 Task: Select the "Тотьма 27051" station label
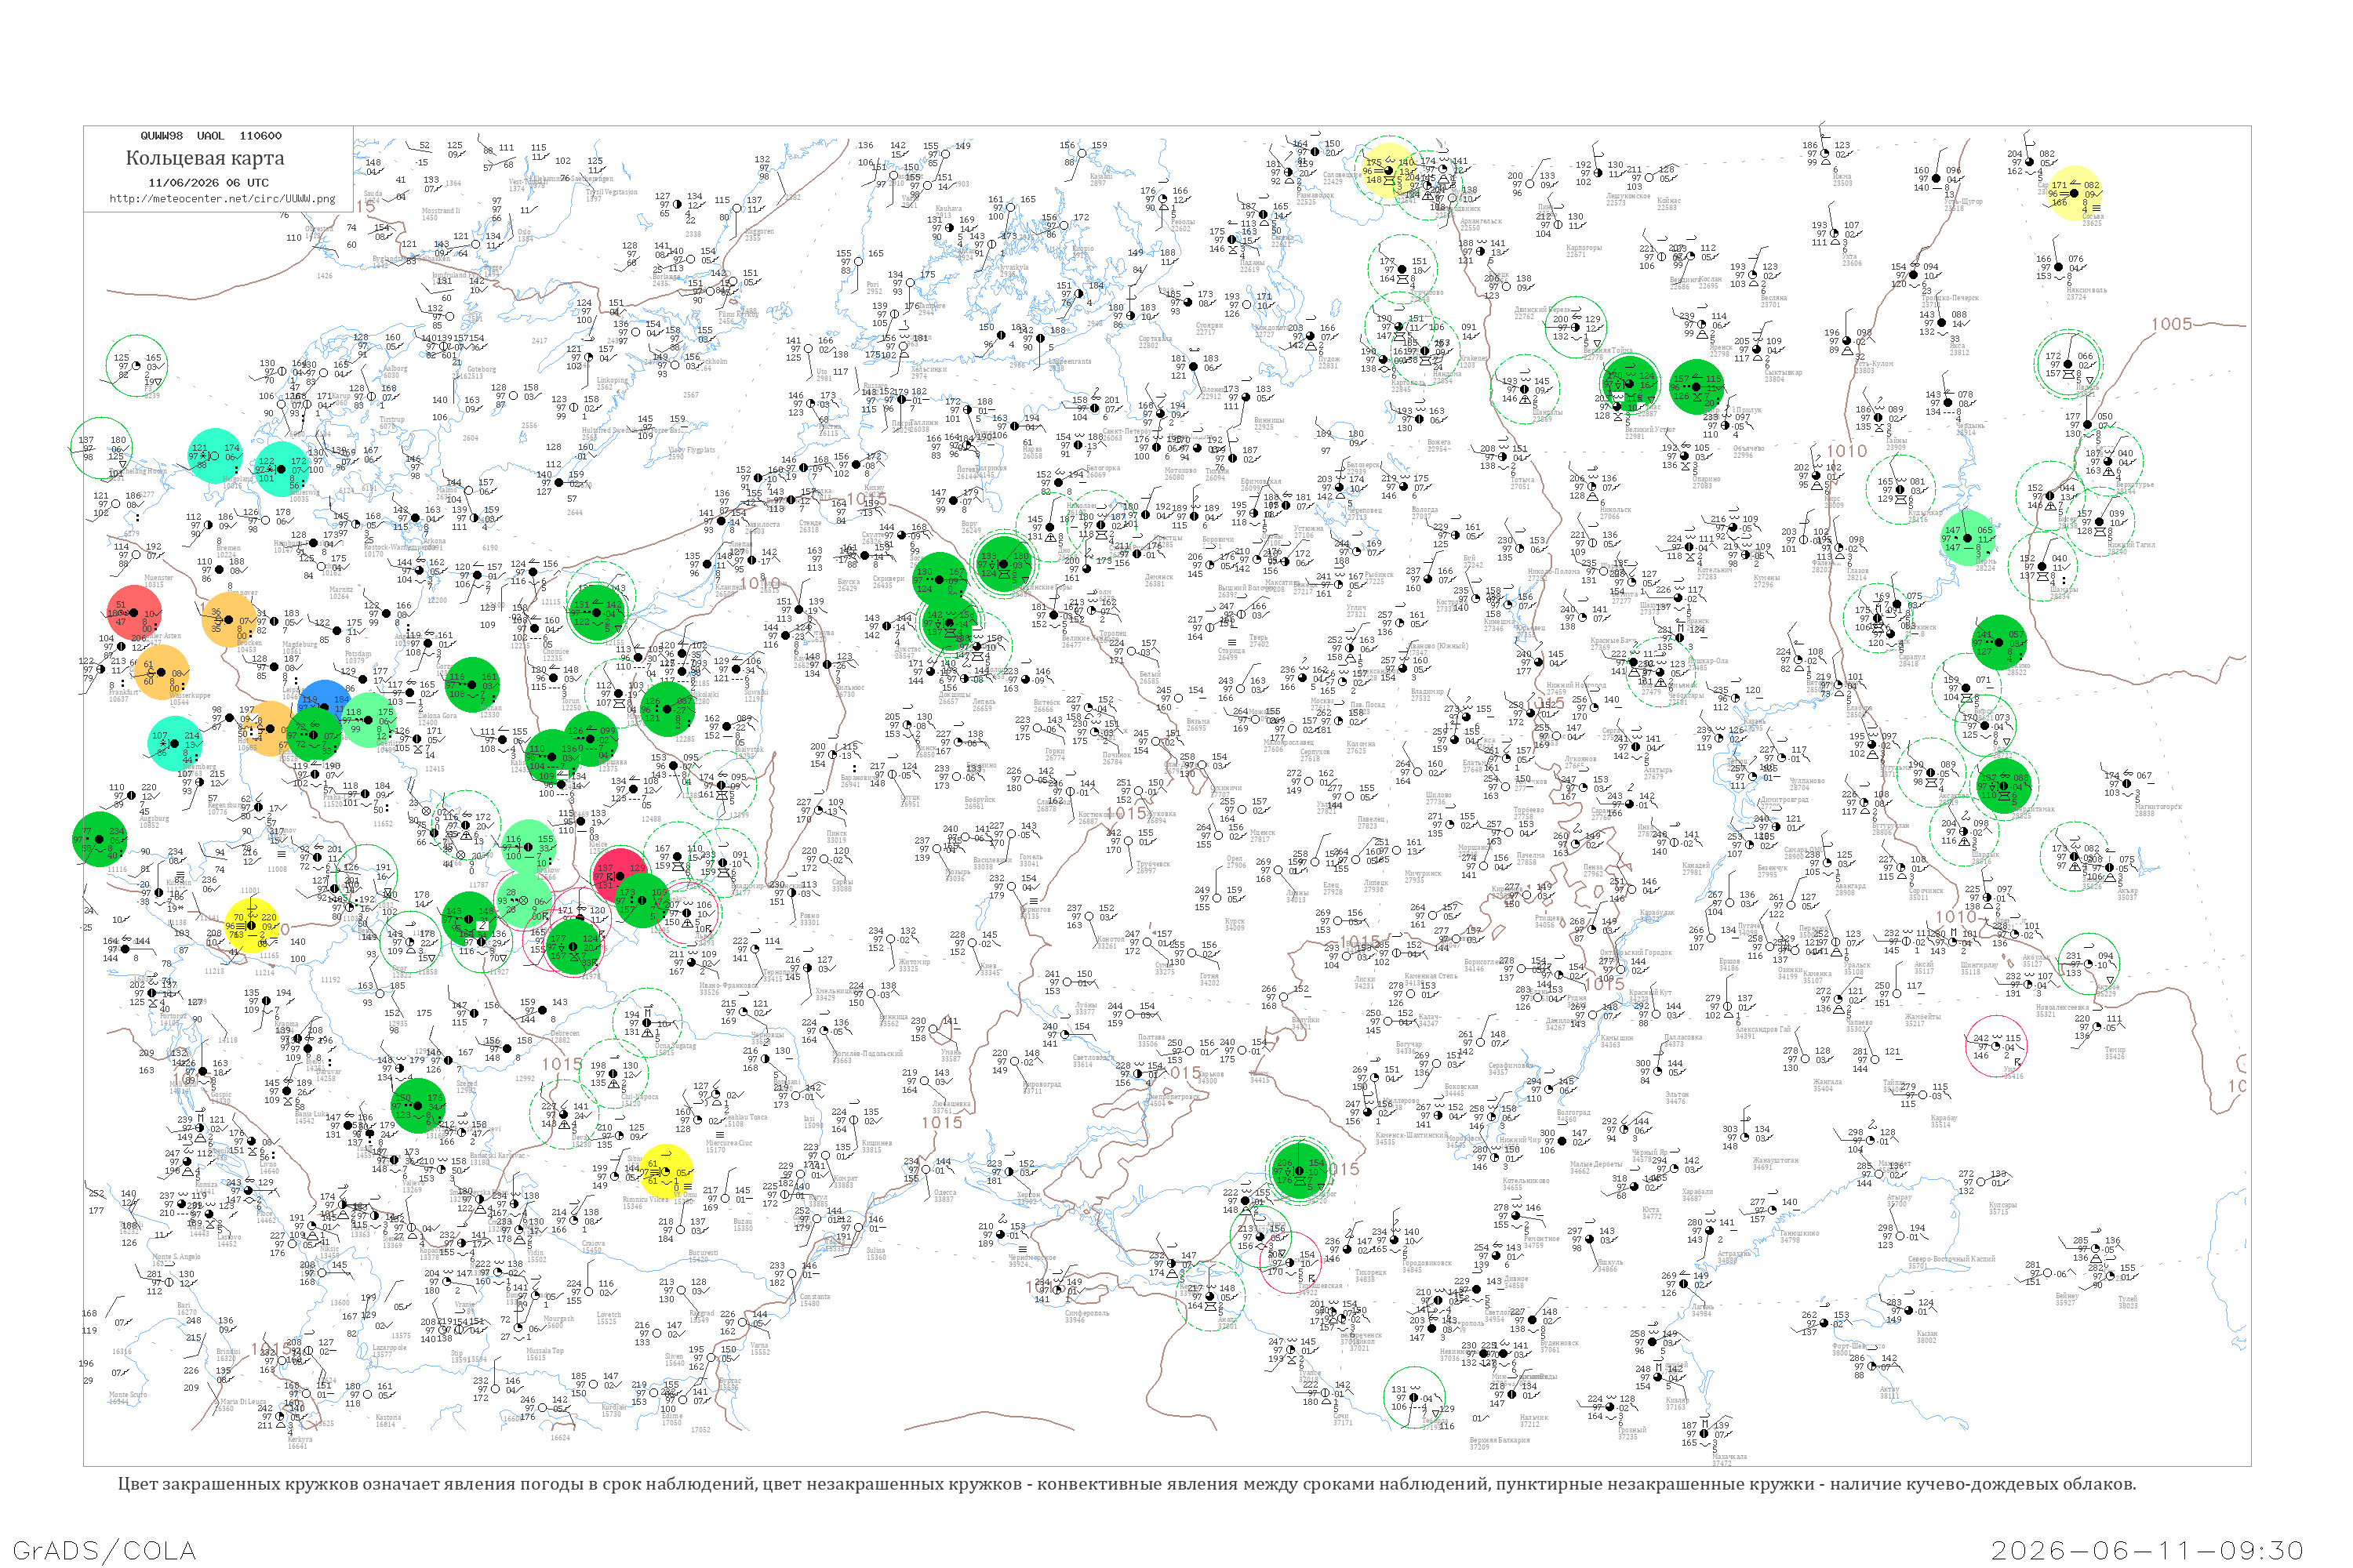click(1521, 483)
